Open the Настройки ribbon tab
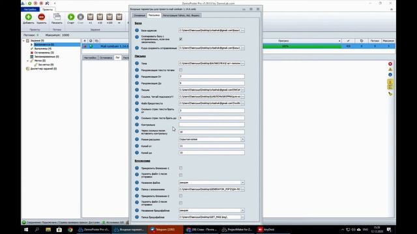 pyautogui.click(x=30, y=9)
